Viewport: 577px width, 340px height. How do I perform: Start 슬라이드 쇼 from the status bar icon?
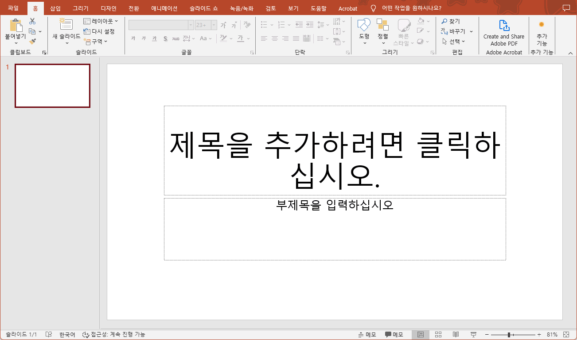point(473,334)
